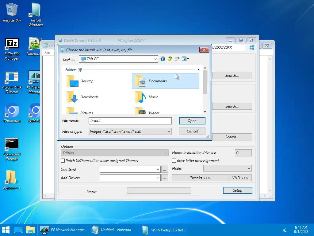
Task: Open the Windows Start button
Action: (6, 230)
